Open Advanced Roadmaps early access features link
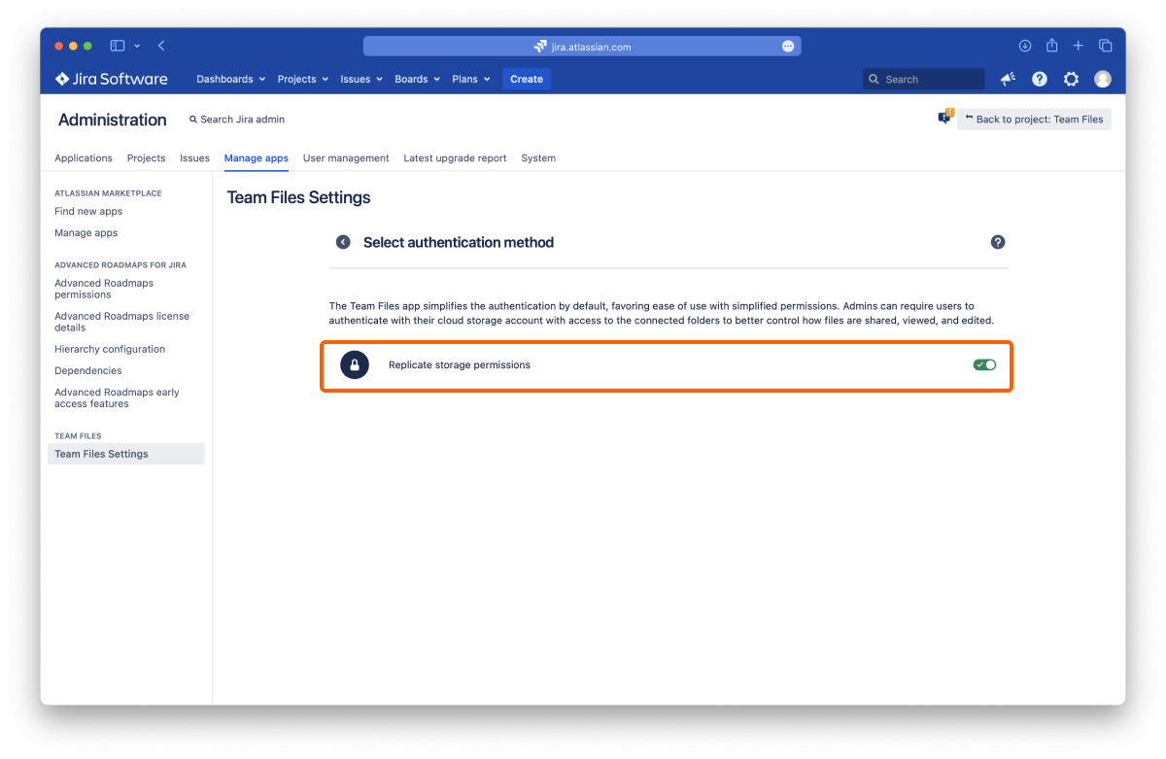 pyautogui.click(x=118, y=397)
